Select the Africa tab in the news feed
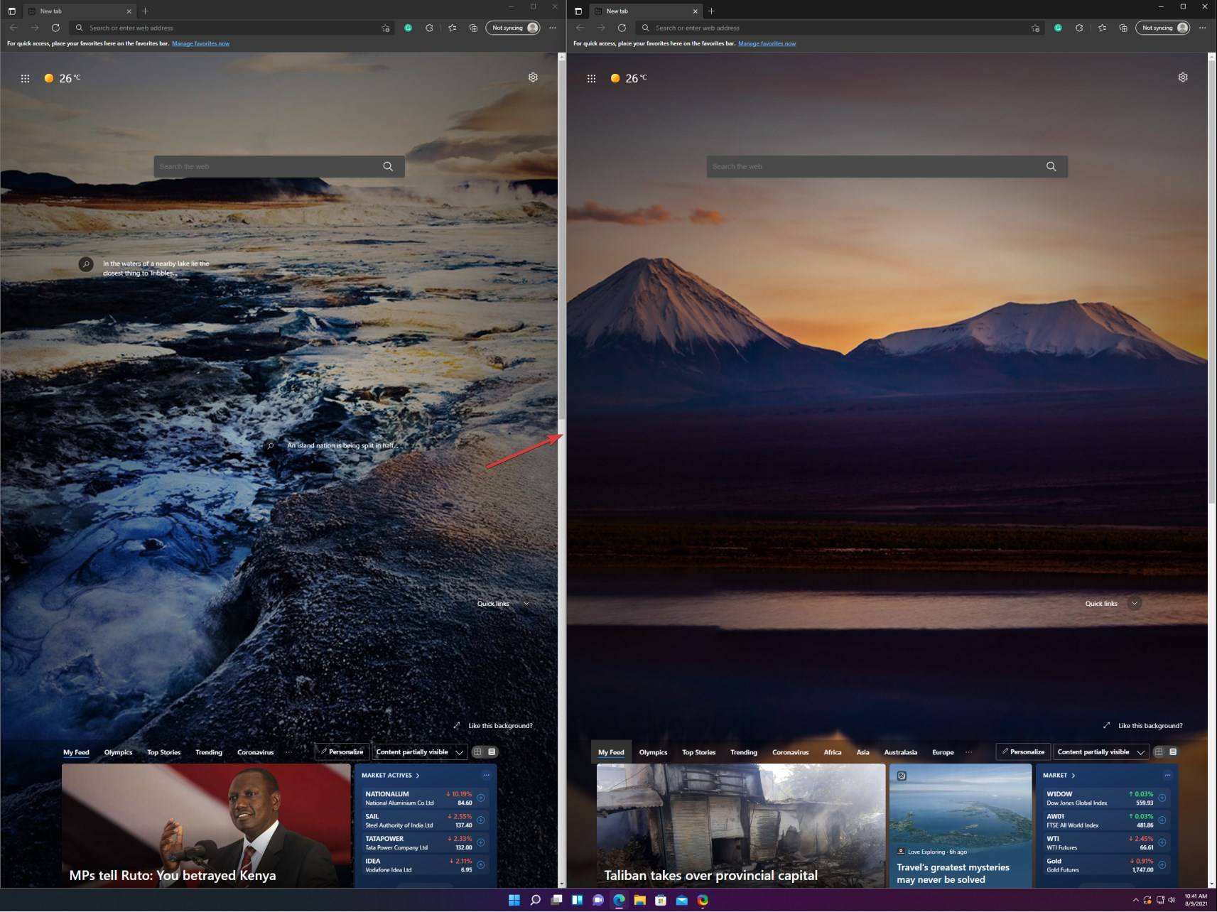Screen dimensions: 1217x912 [832, 752]
